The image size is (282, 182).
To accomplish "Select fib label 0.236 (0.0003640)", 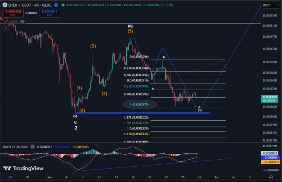I will coord(136,68).
